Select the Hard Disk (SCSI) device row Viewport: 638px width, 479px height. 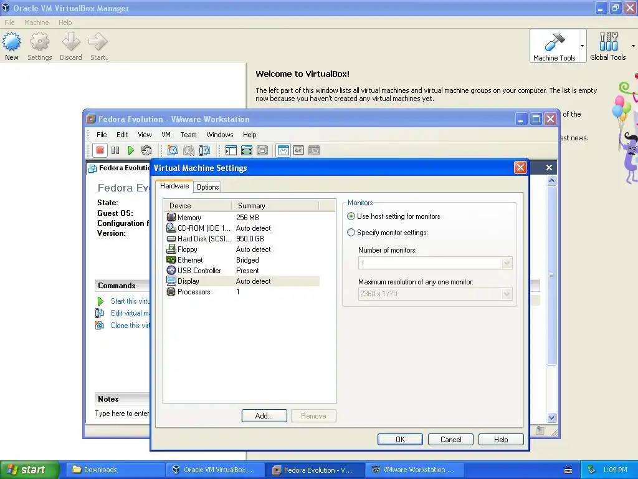pos(242,239)
